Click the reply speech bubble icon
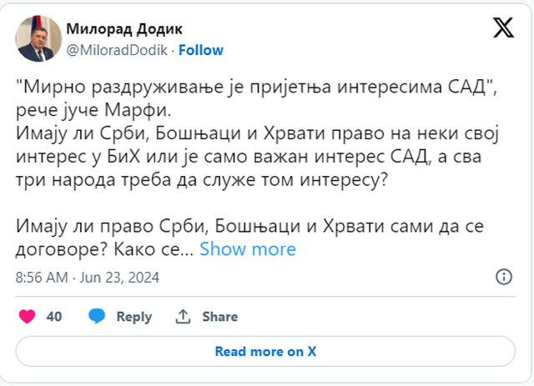The width and height of the screenshot is (534, 386). click(98, 317)
